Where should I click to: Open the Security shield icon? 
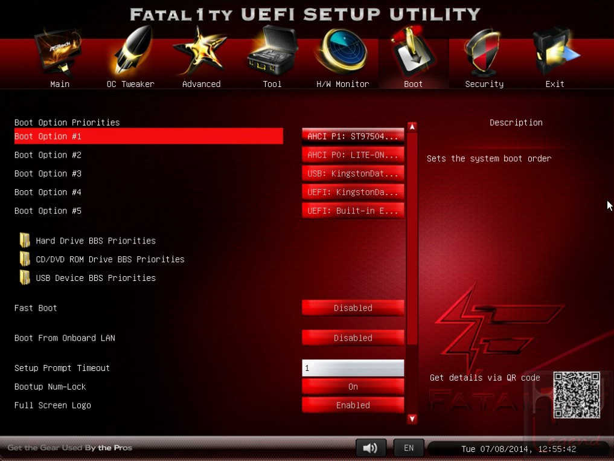tap(484, 53)
